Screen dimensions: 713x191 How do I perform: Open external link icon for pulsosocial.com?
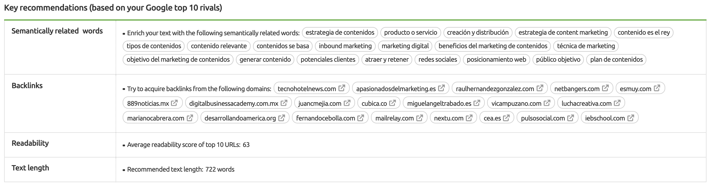click(x=571, y=118)
